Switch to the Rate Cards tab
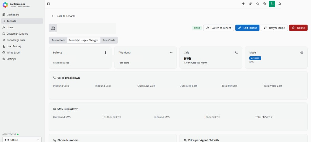311x142 pixels. coord(109,40)
